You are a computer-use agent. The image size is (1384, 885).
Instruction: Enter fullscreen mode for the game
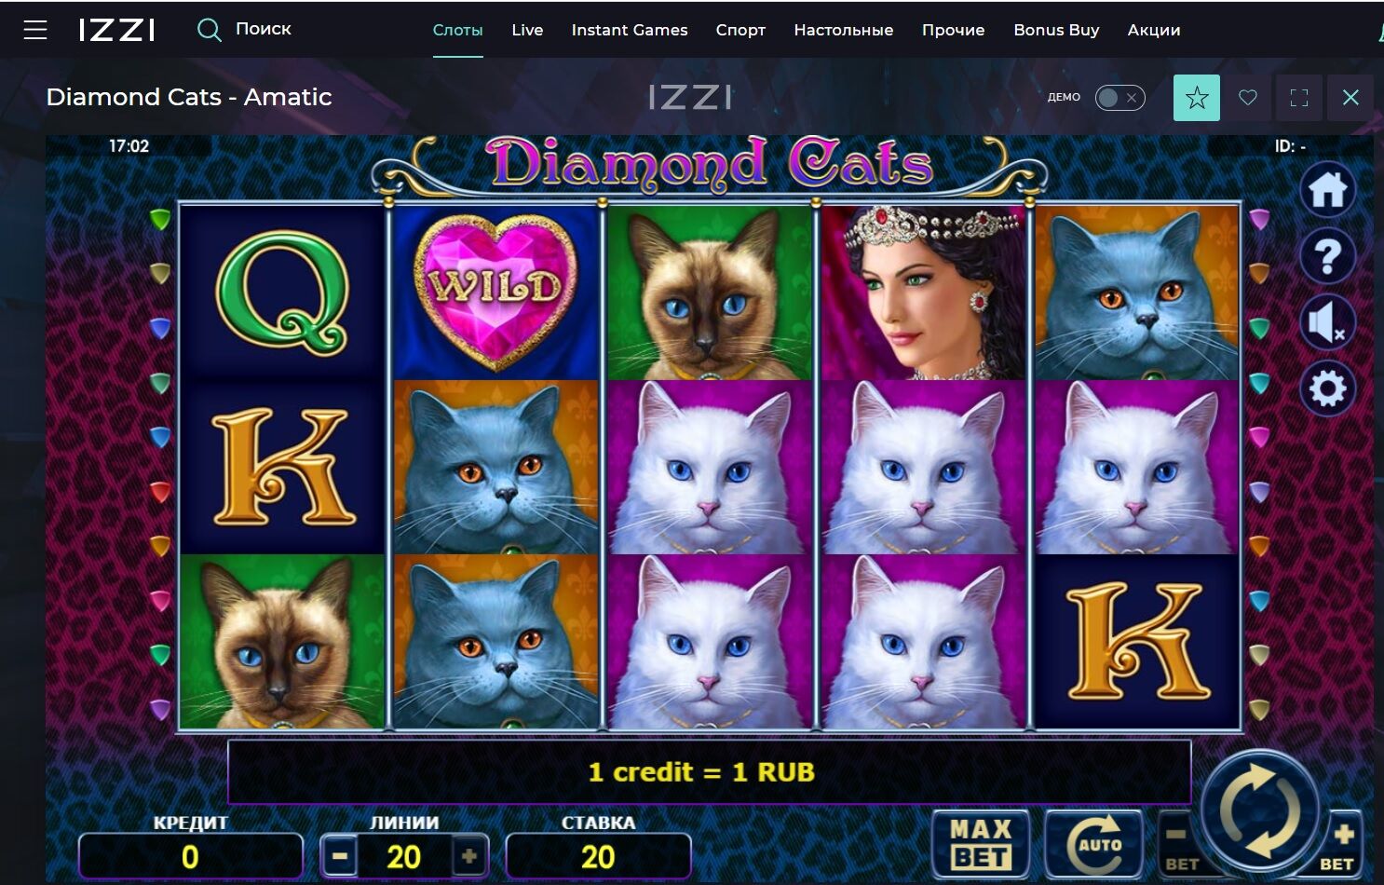point(1299,98)
